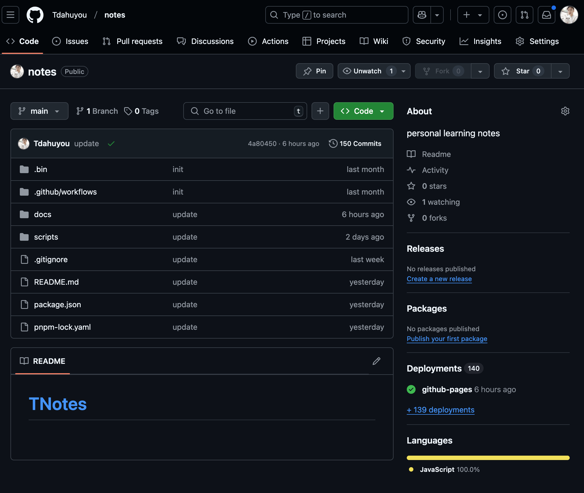Screen dimensions: 584x493
Task: Pin the notes repository
Action: (315, 71)
